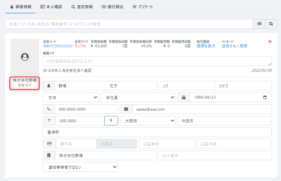Screen dimensions: 281x181
Task: Click the birthday cake icon
Action: 184,97
